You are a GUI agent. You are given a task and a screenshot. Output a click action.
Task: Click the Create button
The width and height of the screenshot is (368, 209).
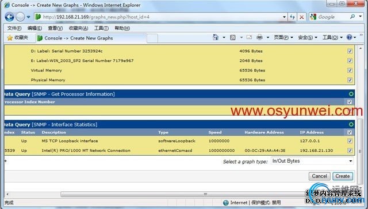[x=343, y=176]
